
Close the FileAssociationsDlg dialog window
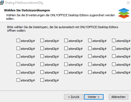tap(128, 3)
